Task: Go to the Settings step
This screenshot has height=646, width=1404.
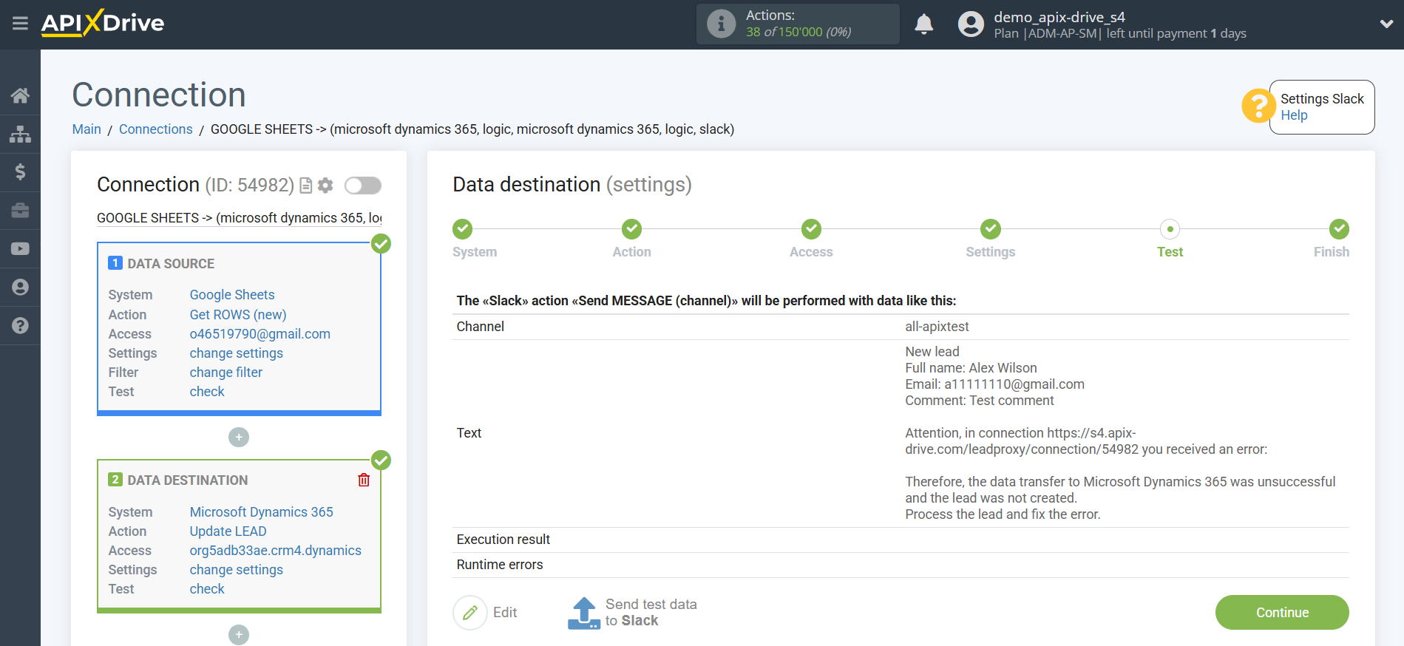Action: click(991, 229)
